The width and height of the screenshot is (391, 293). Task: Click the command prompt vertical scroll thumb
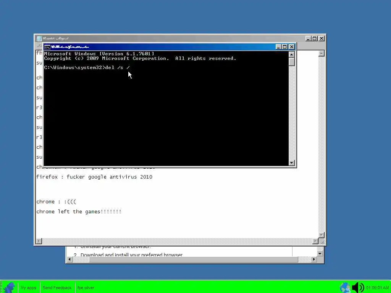pyautogui.click(x=291, y=61)
